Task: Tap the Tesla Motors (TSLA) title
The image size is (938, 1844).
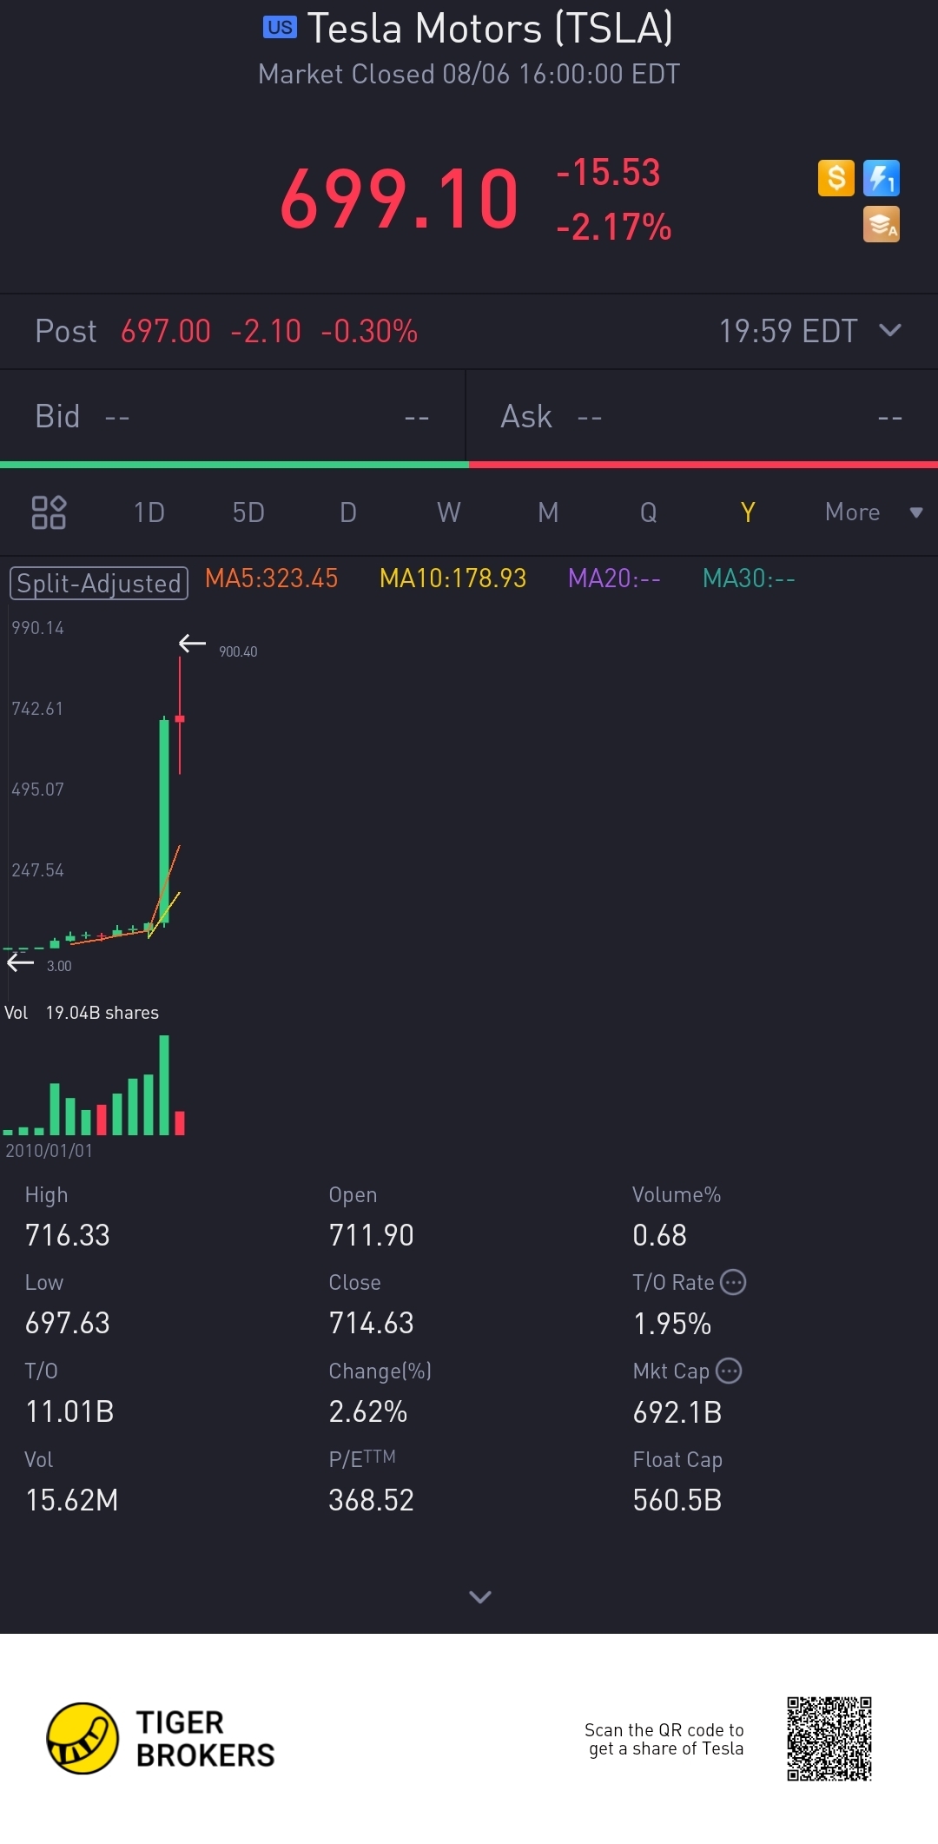Action: pos(490,28)
